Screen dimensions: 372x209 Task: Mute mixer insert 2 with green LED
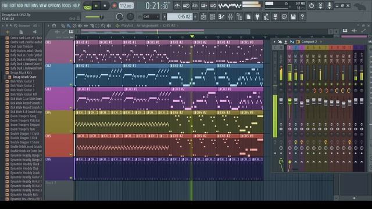tap(296, 84)
